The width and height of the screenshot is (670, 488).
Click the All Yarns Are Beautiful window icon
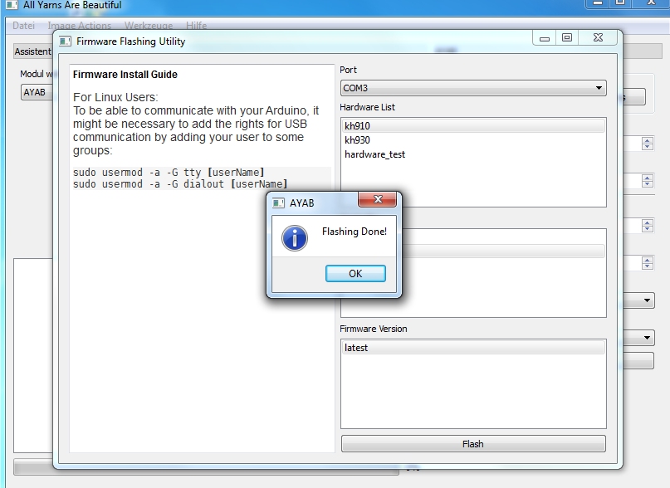click(12, 5)
